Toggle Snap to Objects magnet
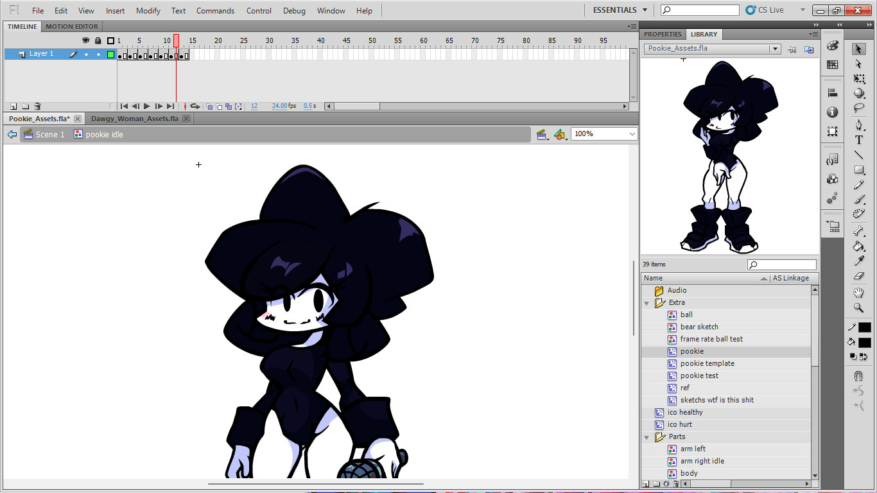877x493 pixels. point(859,376)
